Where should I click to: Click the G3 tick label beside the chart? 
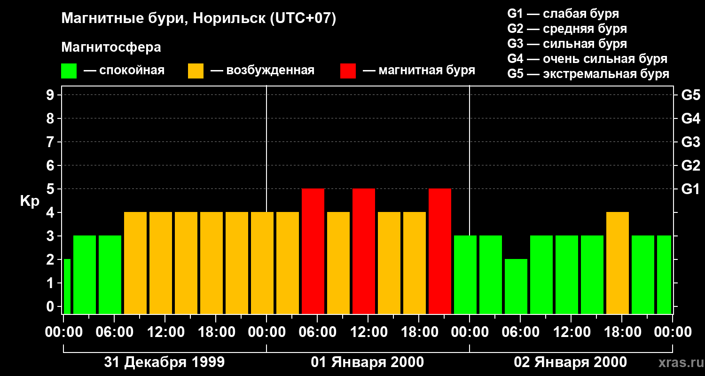tap(690, 142)
